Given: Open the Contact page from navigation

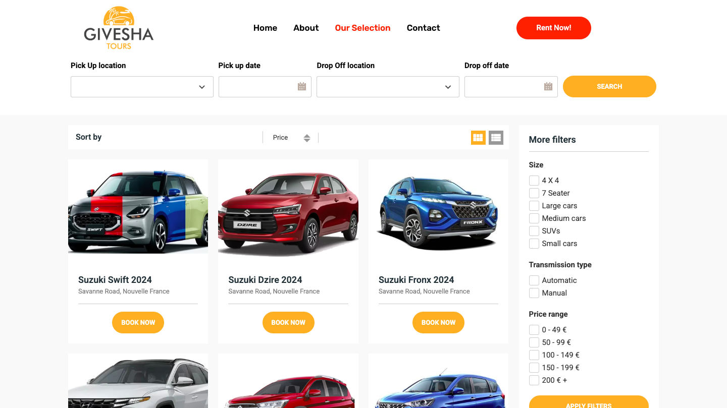Looking at the screenshot, I should [x=423, y=28].
